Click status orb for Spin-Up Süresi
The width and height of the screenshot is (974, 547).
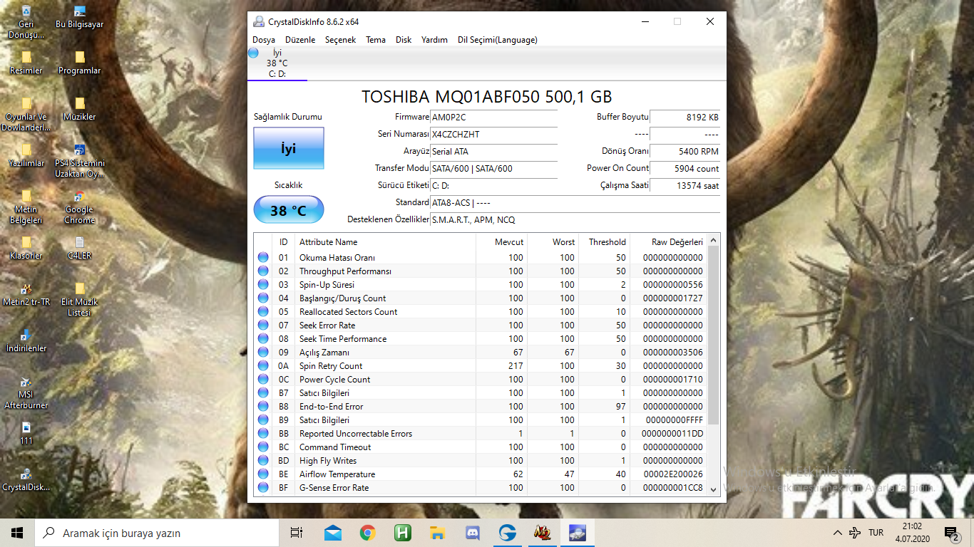263,284
